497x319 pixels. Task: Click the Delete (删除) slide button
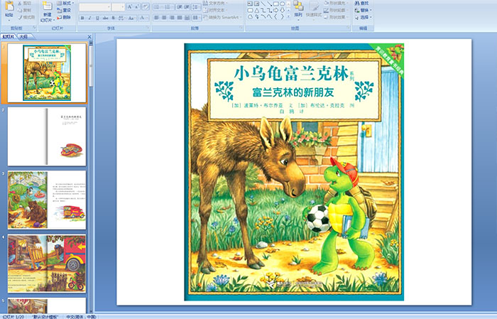pyautogui.click(x=64, y=17)
